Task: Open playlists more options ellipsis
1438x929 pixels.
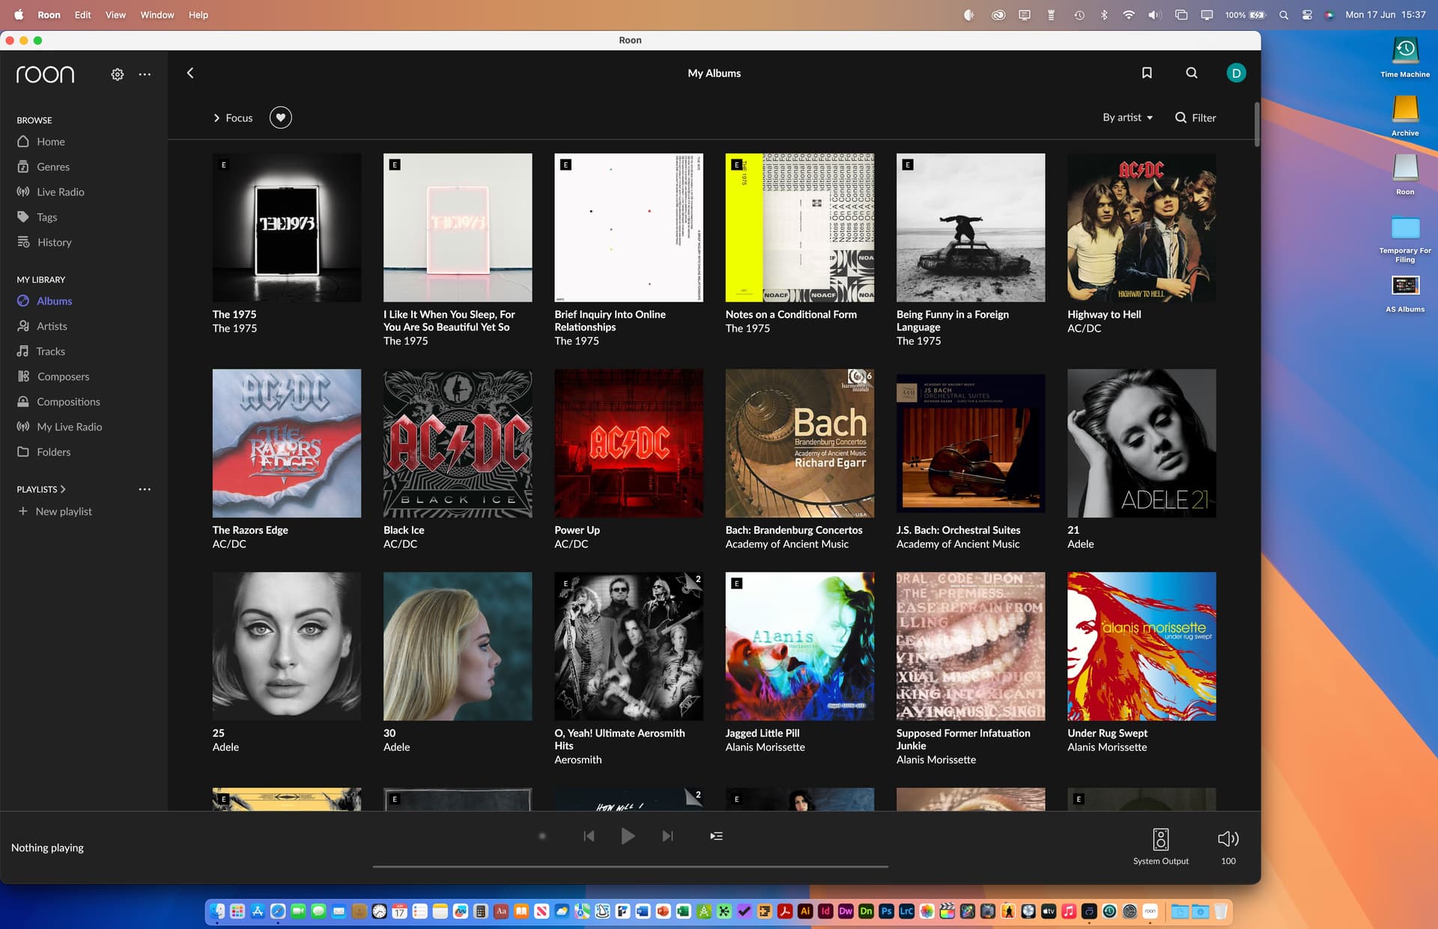Action: pos(145,489)
